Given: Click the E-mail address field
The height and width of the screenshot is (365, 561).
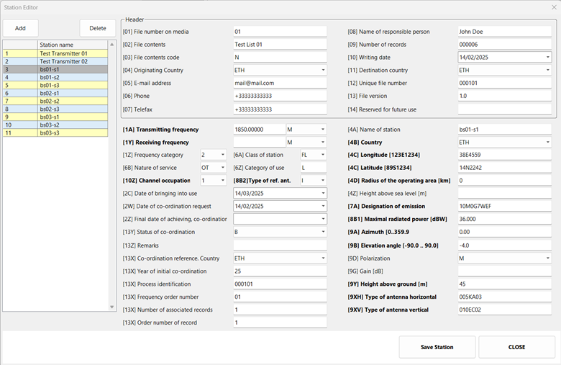Looking at the screenshot, I should coord(279,84).
